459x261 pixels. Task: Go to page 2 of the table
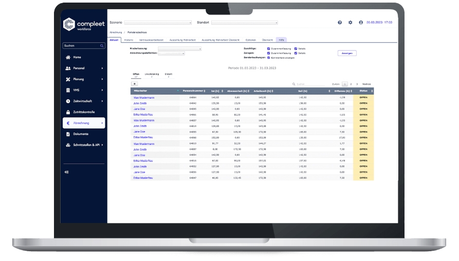[351, 84]
